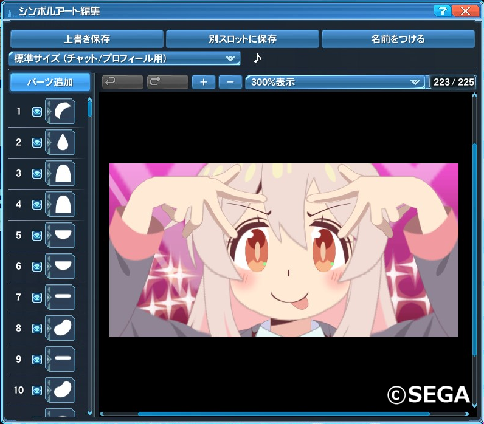Screen dimensions: 484x424
Task: Hide layer 10 with eye icon
Action: (x=37, y=391)
